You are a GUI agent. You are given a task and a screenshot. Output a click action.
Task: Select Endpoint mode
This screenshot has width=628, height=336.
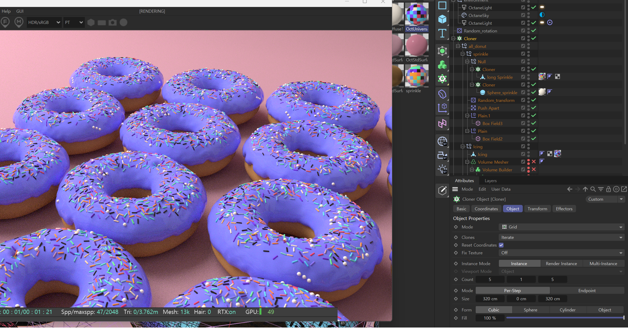pyautogui.click(x=587, y=291)
